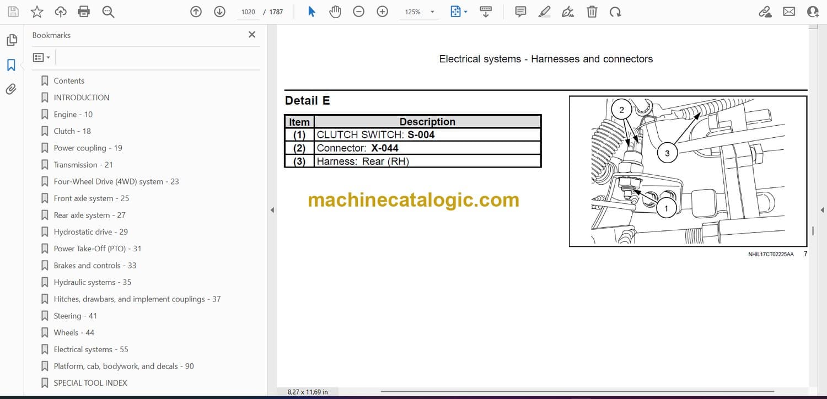827x399 pixels.
Task: Open the Electrical systems - 55 bookmark
Action: (90, 349)
